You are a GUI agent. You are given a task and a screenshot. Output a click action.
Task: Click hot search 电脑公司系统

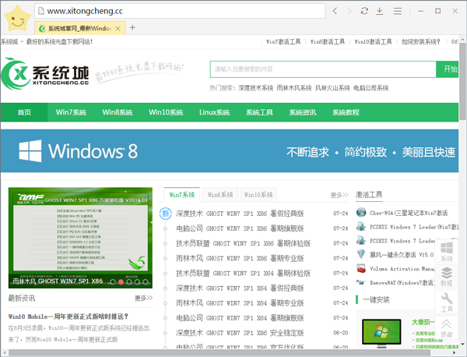pos(370,88)
